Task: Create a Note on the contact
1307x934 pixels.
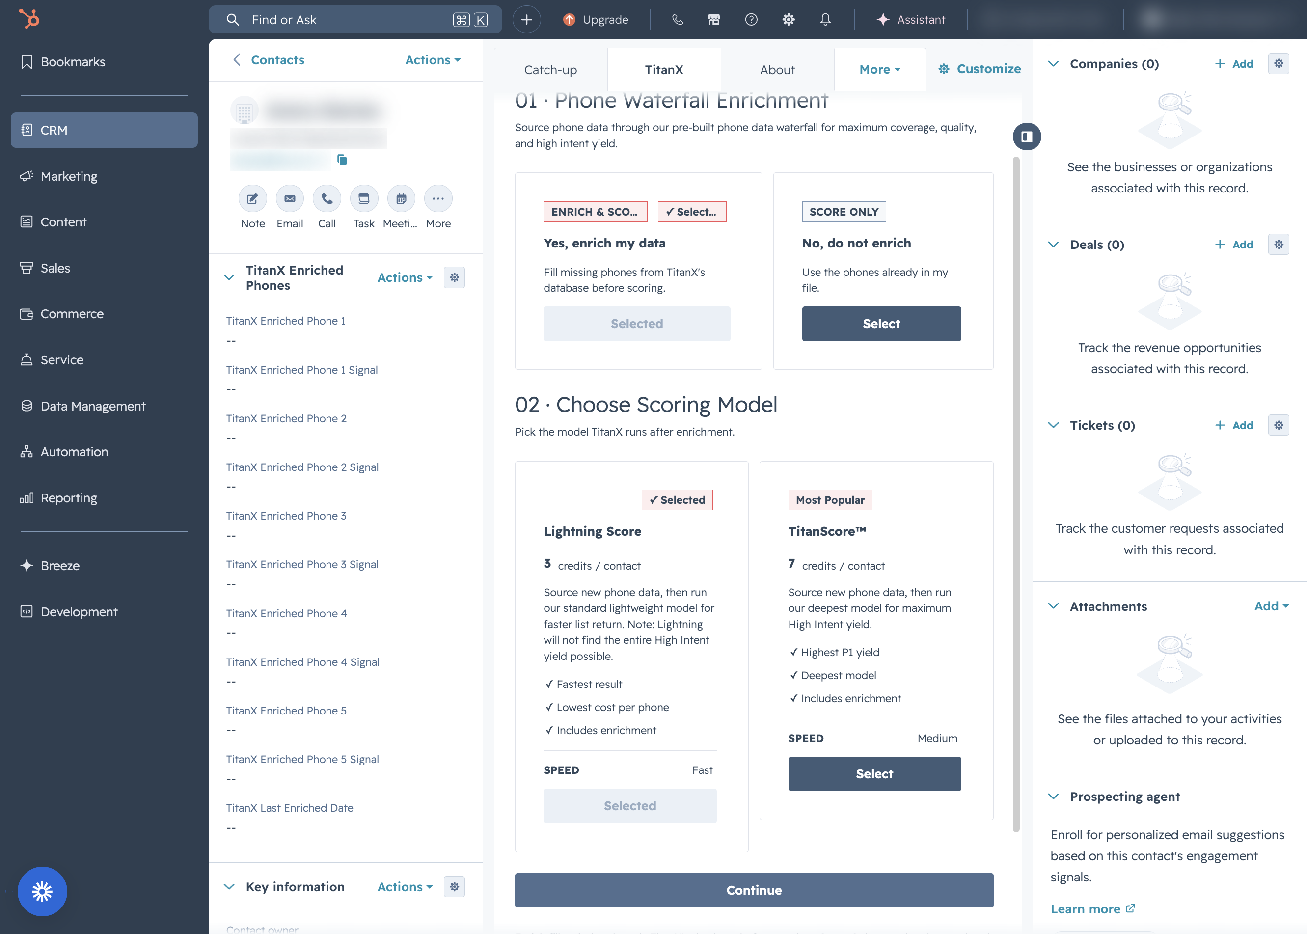Action: [x=252, y=199]
